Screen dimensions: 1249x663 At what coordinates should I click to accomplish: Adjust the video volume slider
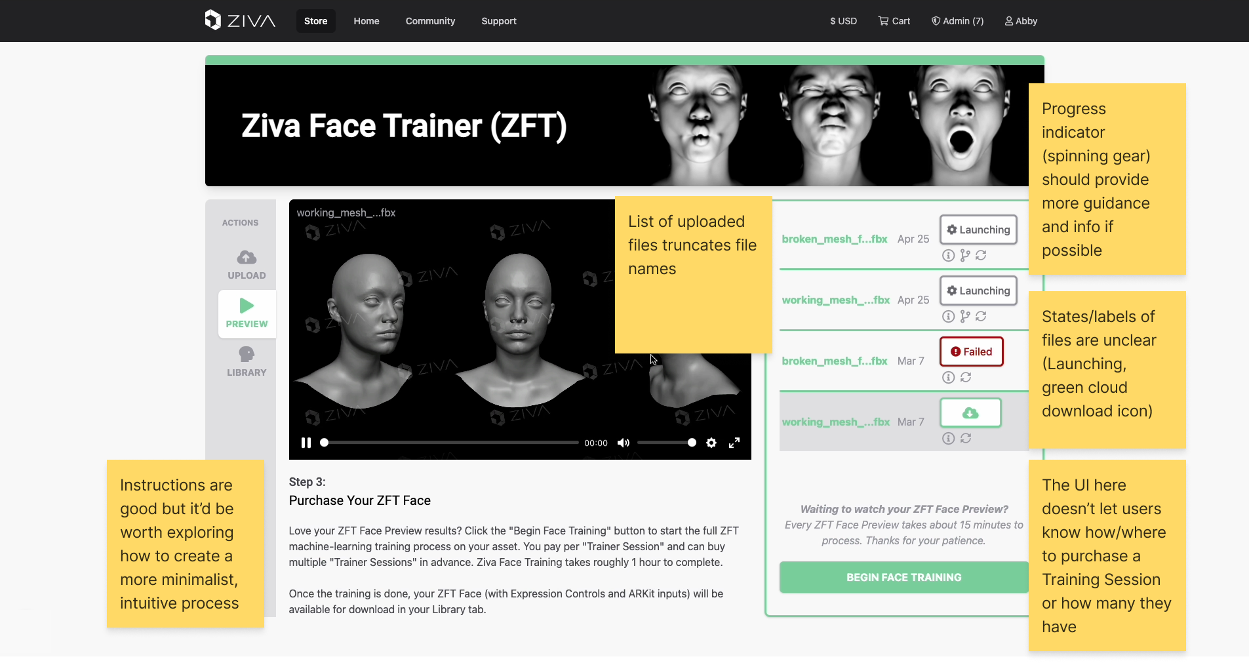click(666, 443)
